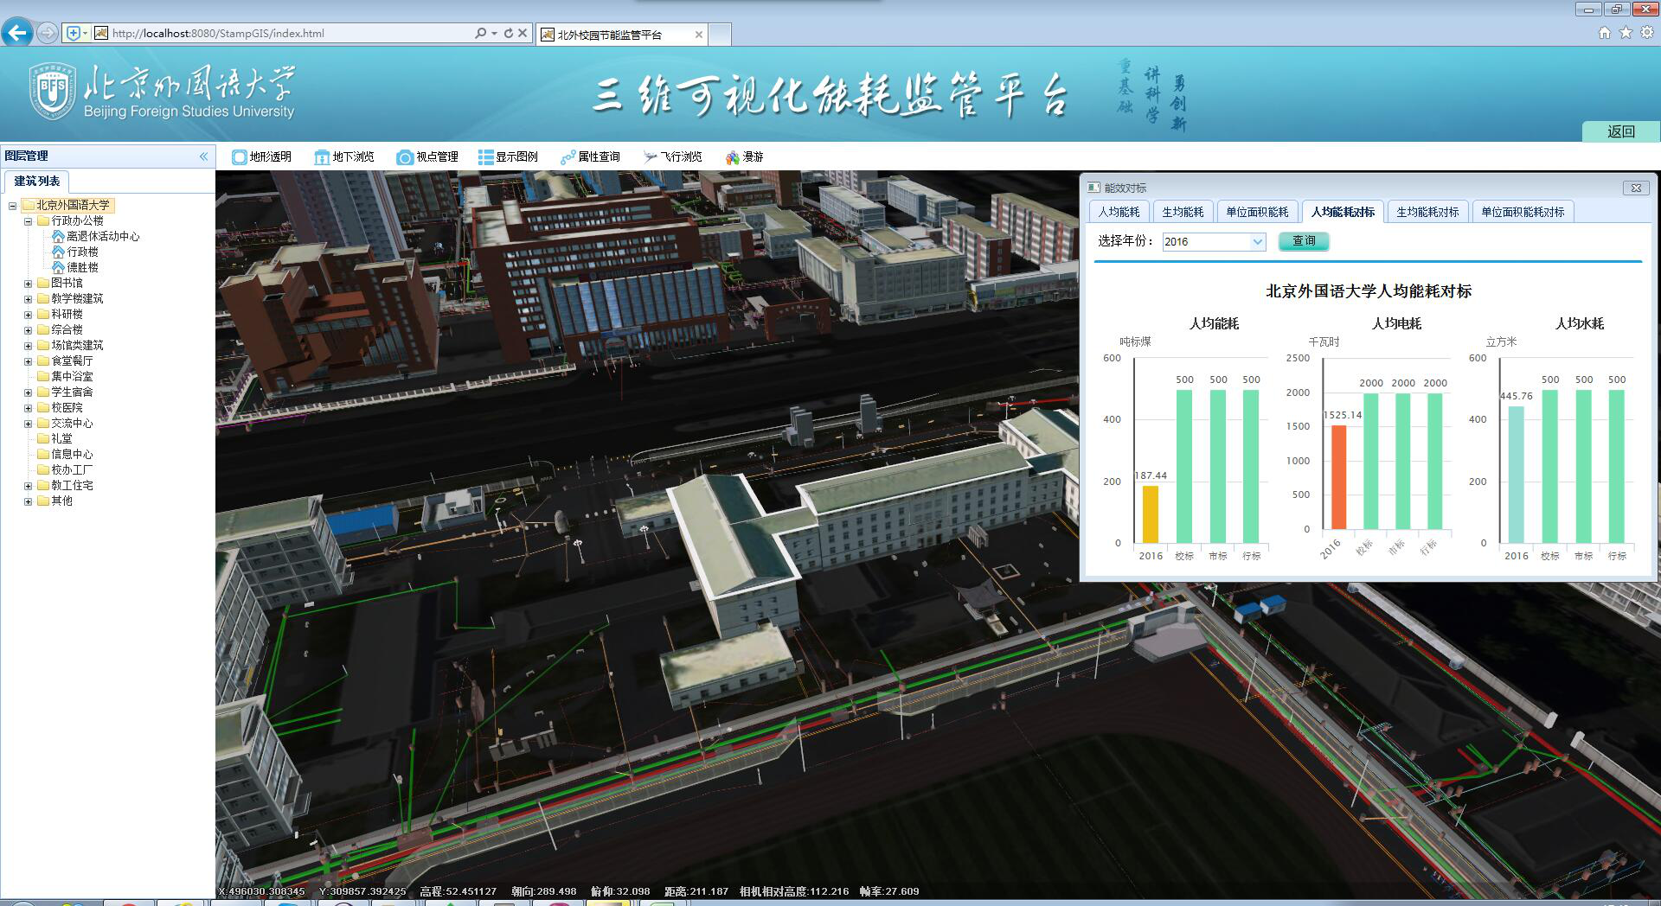Click the 查询 query button
This screenshot has width=1661, height=906.
point(1304,241)
